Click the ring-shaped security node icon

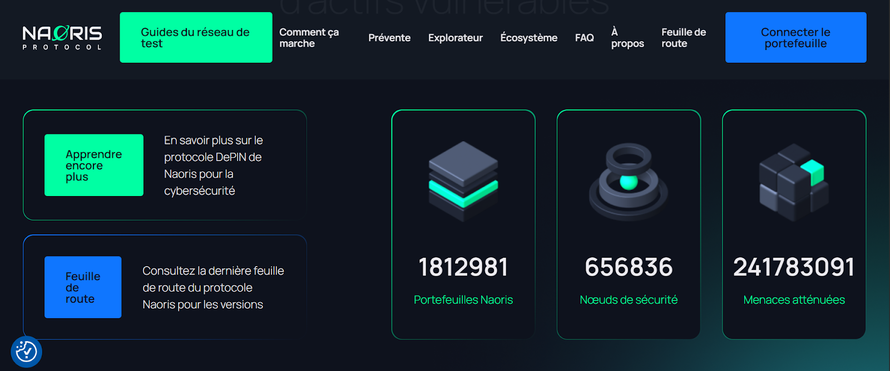tap(629, 182)
